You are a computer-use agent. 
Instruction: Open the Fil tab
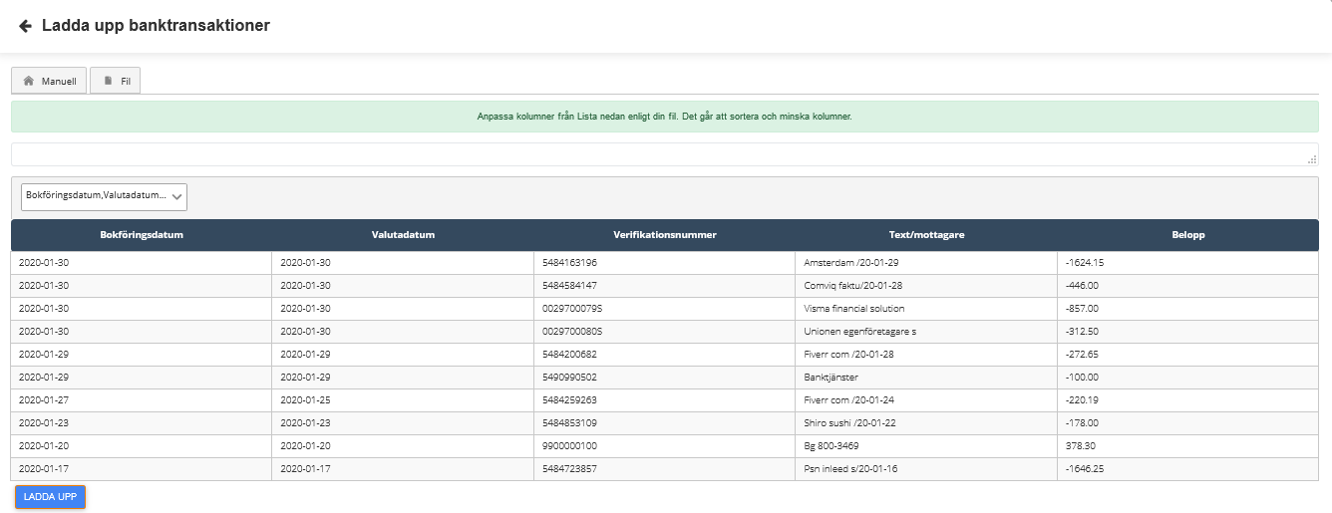click(x=116, y=81)
